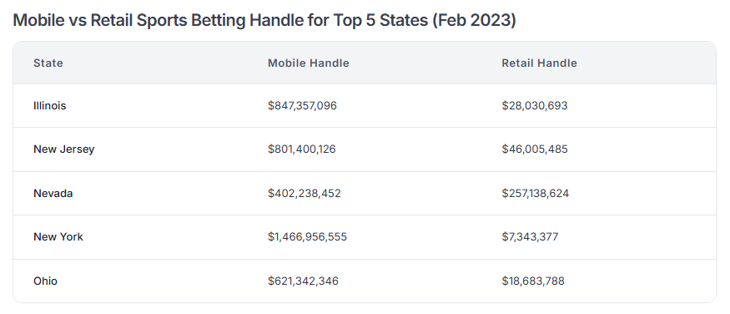Select the Ohio state cell
This screenshot has height=314, width=730.
[46, 281]
